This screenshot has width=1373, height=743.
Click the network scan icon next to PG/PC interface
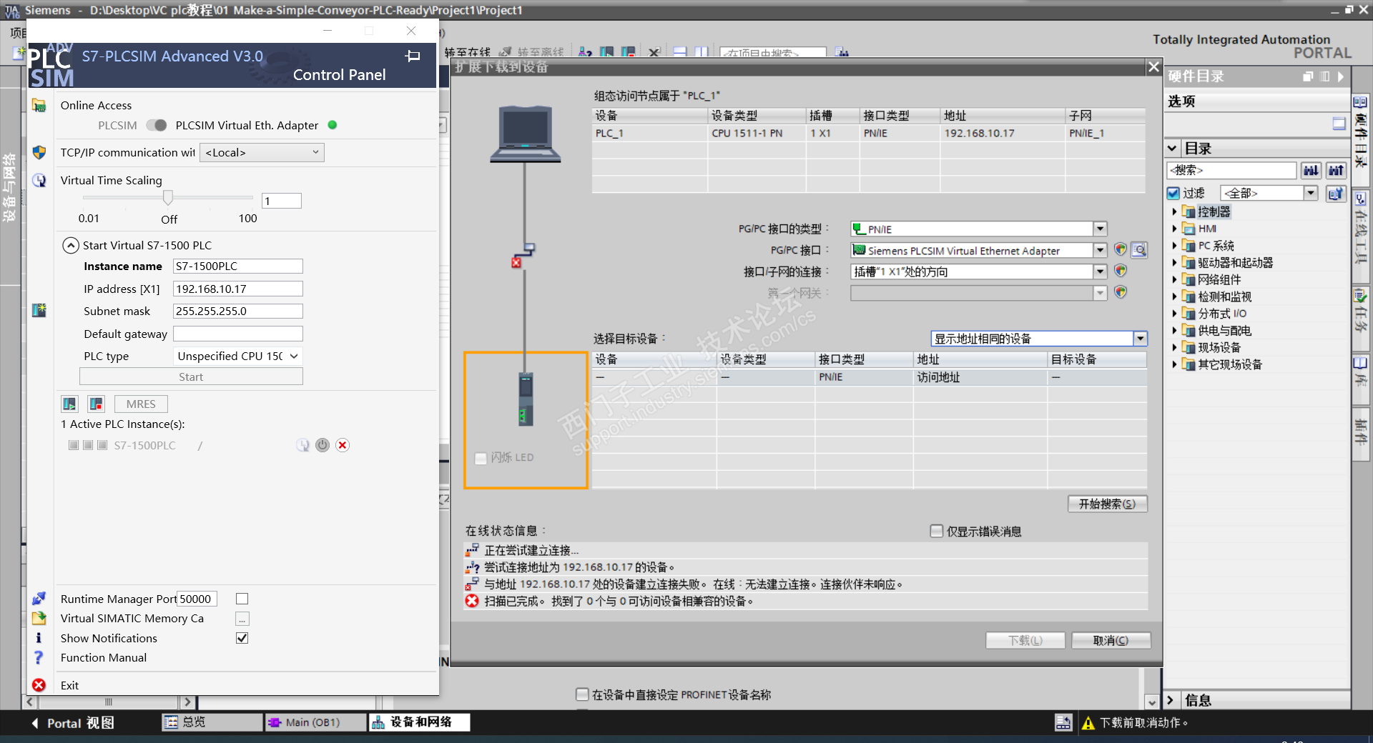[x=1139, y=250]
